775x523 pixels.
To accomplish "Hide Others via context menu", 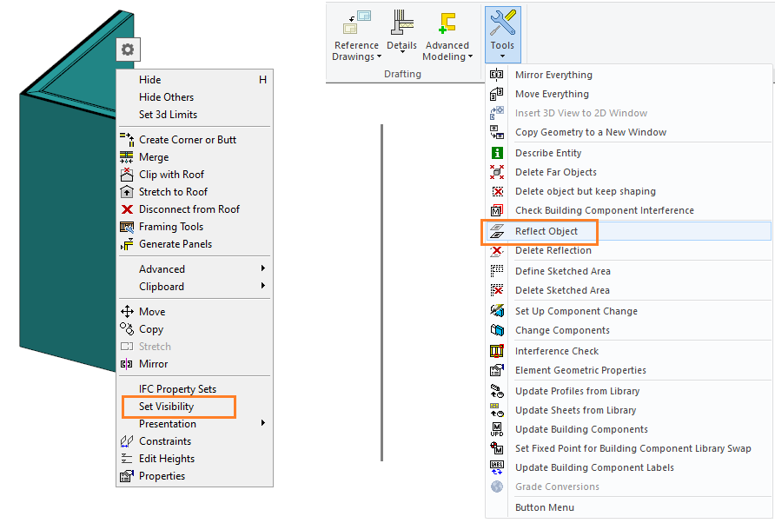I will [166, 97].
